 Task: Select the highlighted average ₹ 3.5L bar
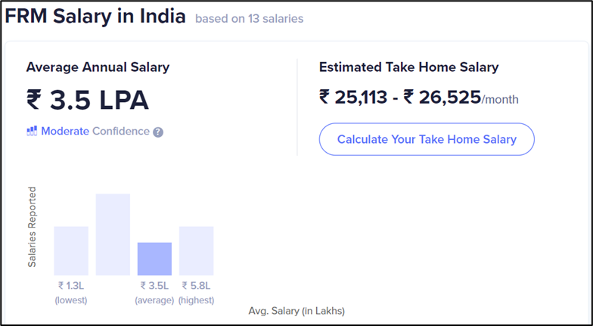[154, 259]
